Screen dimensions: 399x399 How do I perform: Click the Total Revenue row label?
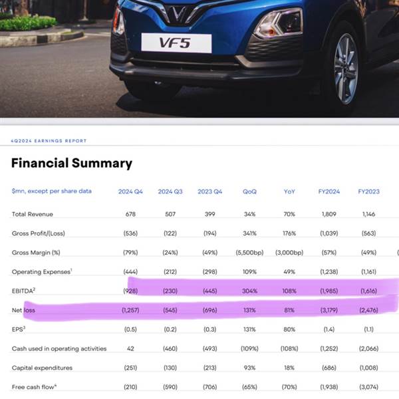pos(33,214)
